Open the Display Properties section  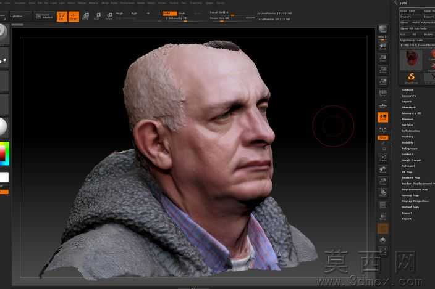(x=415, y=201)
